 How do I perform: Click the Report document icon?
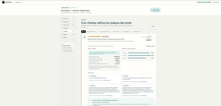coord(62,34)
